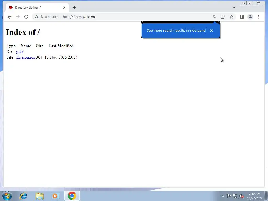
Task: Open Windows Explorer folder taskbar icon
Action: point(40,196)
